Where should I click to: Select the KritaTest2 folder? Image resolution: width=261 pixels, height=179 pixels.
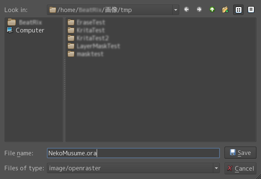(x=92, y=38)
